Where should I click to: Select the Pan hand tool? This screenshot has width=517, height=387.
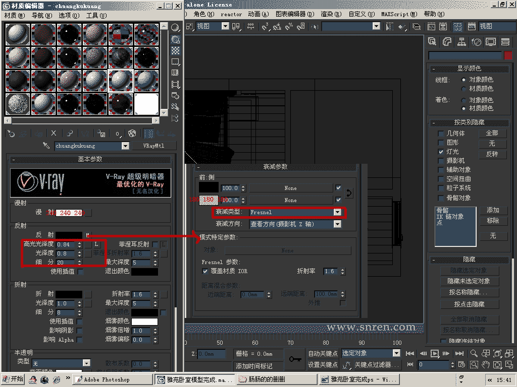[486, 365]
